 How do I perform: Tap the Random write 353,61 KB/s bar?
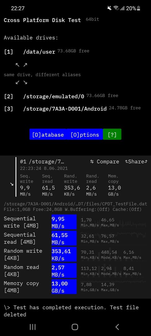click(x=64, y=254)
